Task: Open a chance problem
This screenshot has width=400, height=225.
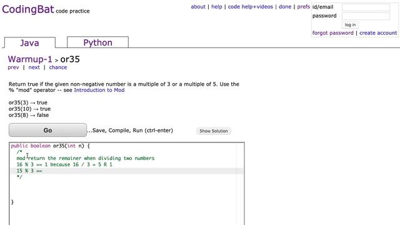Action: (58, 67)
